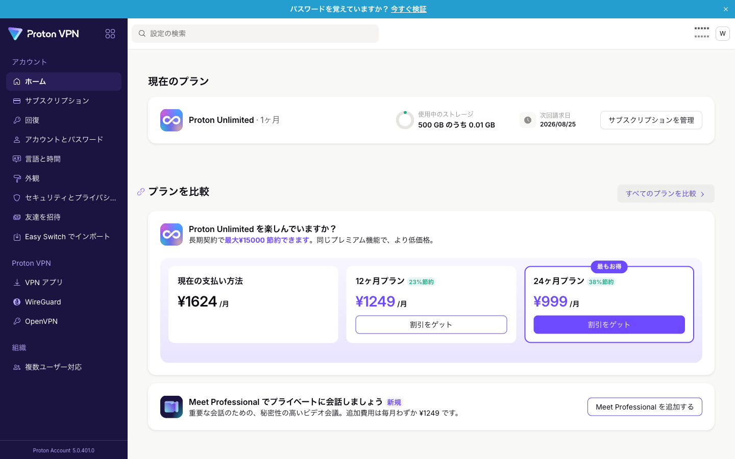Select the 現在の支払い方法 card
The width and height of the screenshot is (735, 459).
(x=253, y=304)
